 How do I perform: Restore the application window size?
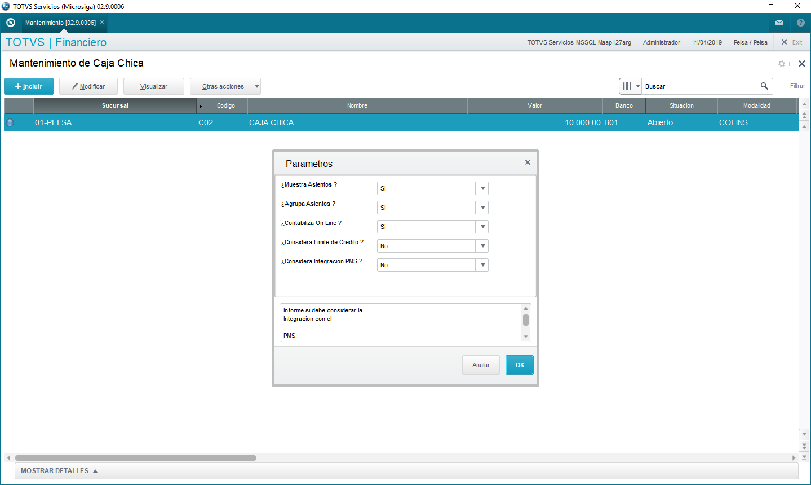tap(772, 6)
